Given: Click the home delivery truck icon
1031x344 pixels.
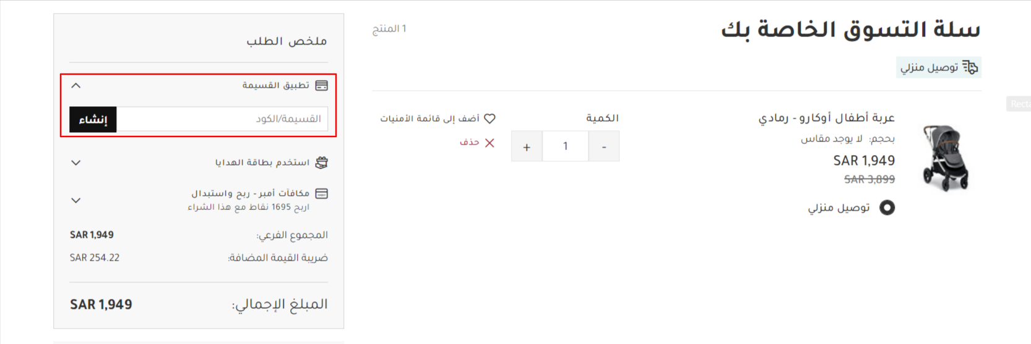Looking at the screenshot, I should (970, 67).
